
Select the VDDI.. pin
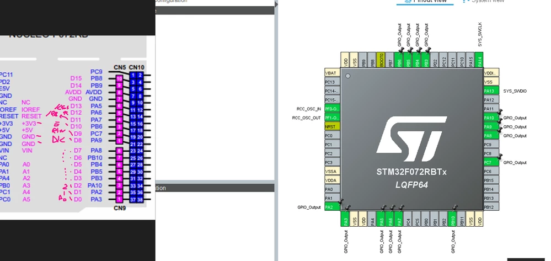(x=491, y=73)
